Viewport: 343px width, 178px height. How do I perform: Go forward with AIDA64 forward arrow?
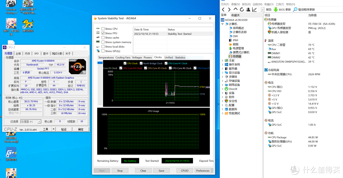coord(229,9)
